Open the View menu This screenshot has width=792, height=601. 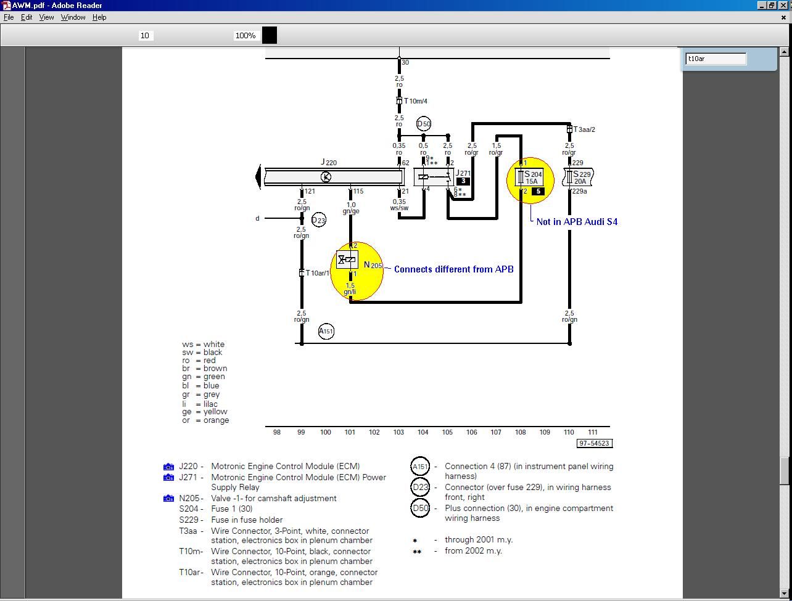(47, 17)
